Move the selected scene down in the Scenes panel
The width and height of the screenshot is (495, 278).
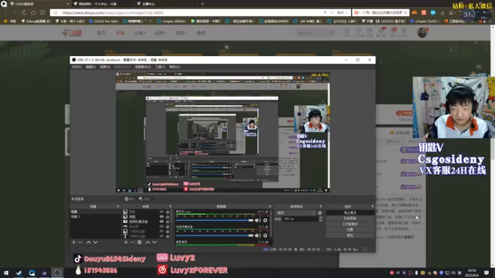95,242
